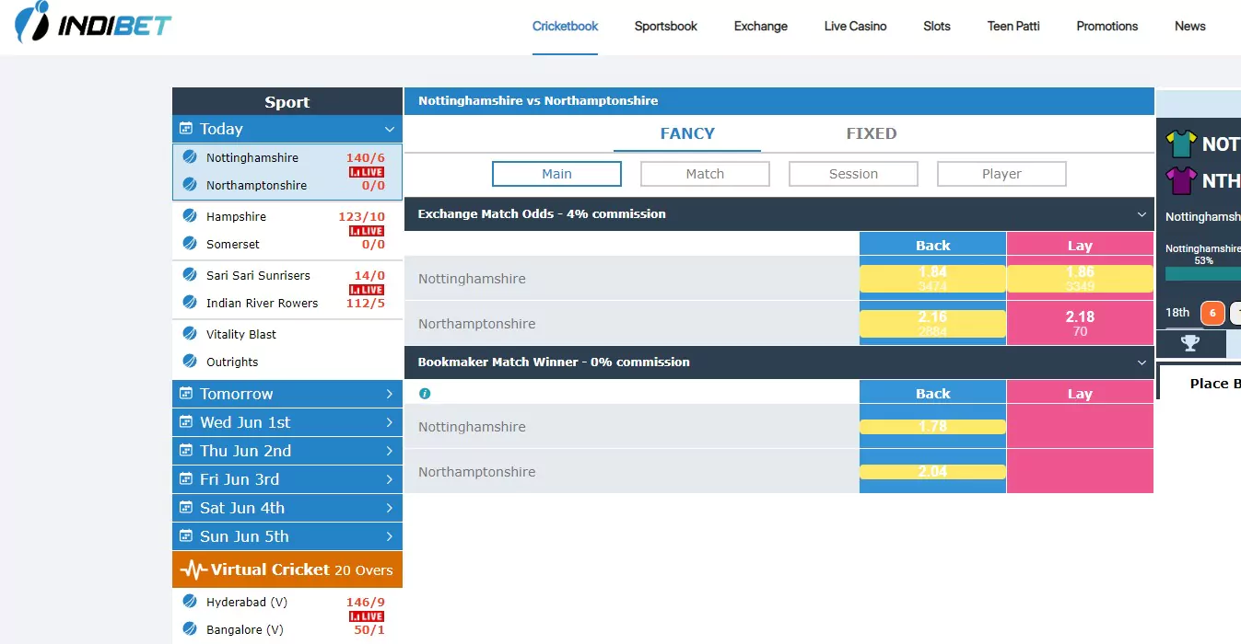
Task: Navigate to Live Casino
Action: [x=856, y=26]
